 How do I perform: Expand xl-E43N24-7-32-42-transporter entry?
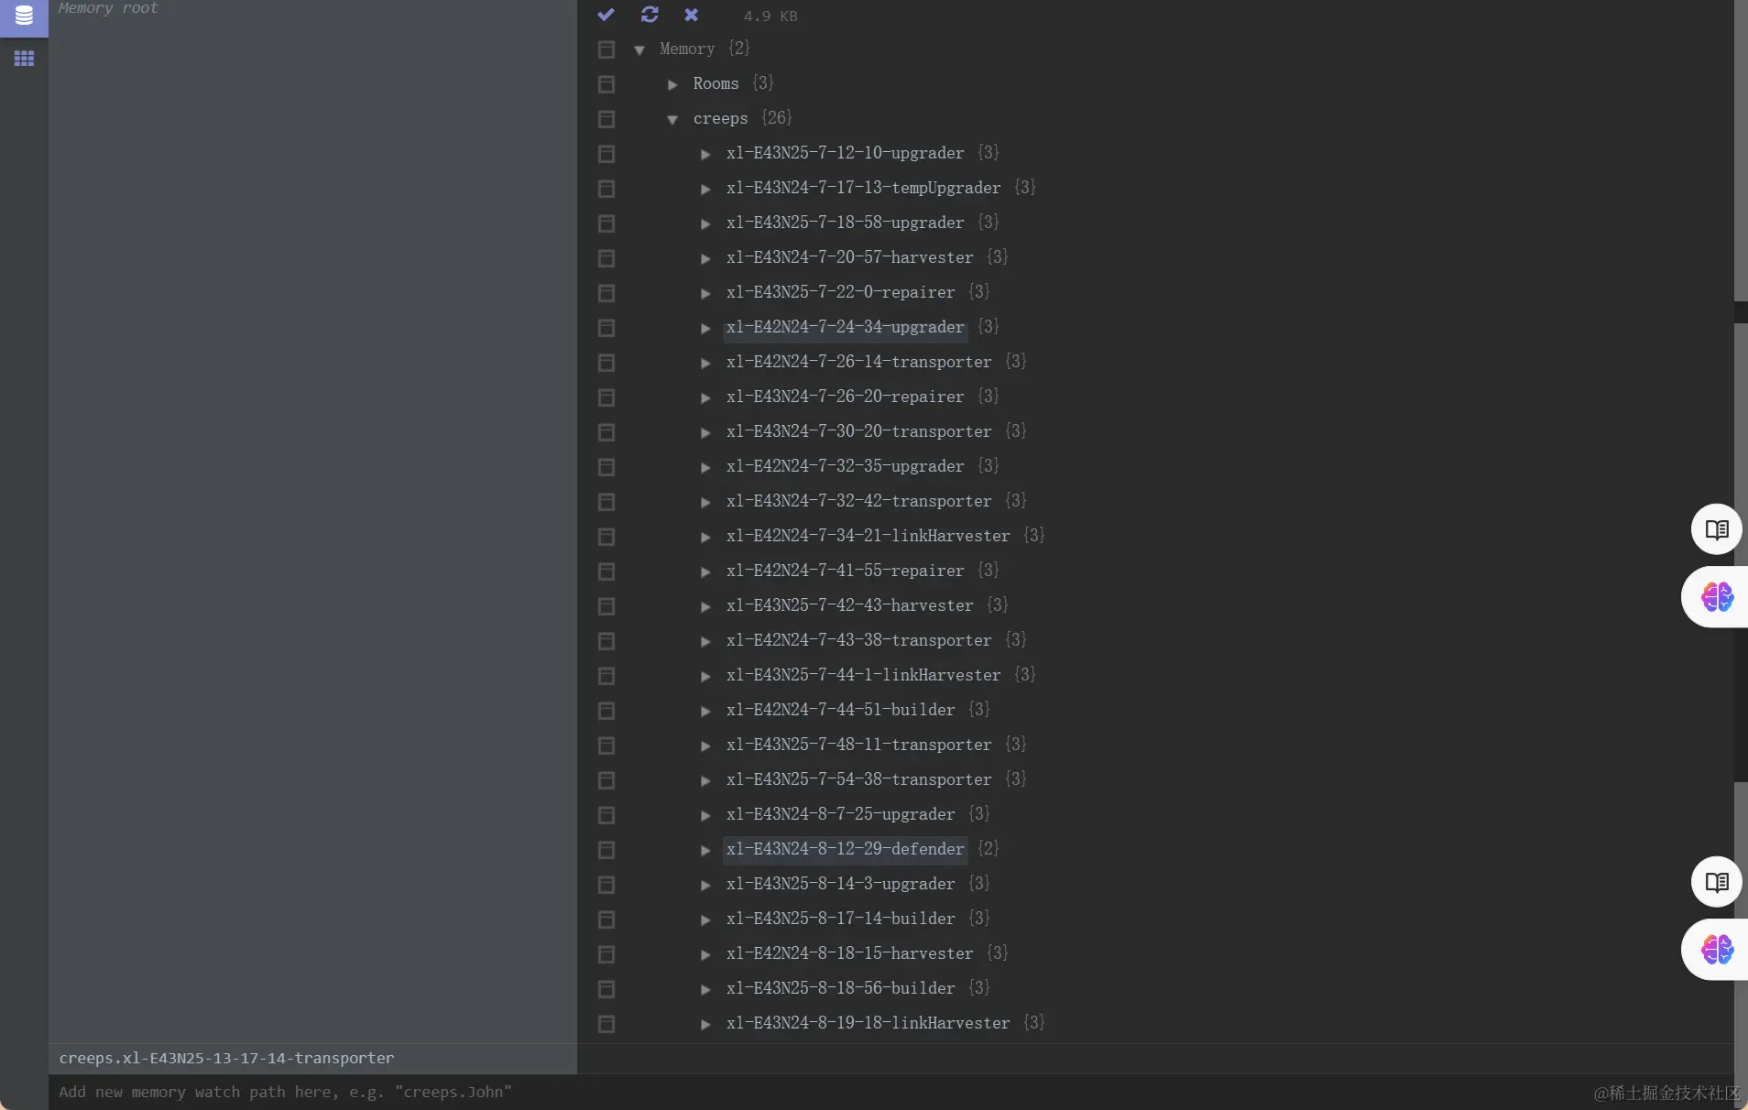coord(705,502)
